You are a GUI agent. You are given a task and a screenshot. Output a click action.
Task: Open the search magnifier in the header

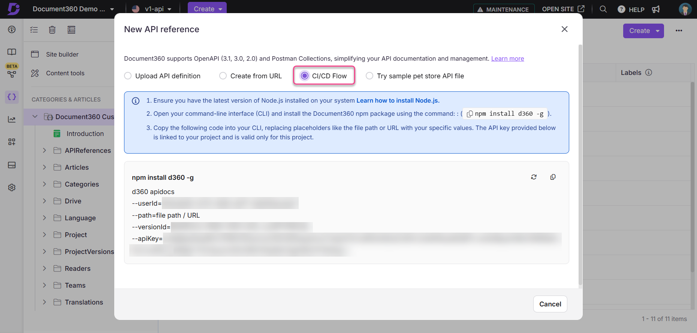point(603,9)
